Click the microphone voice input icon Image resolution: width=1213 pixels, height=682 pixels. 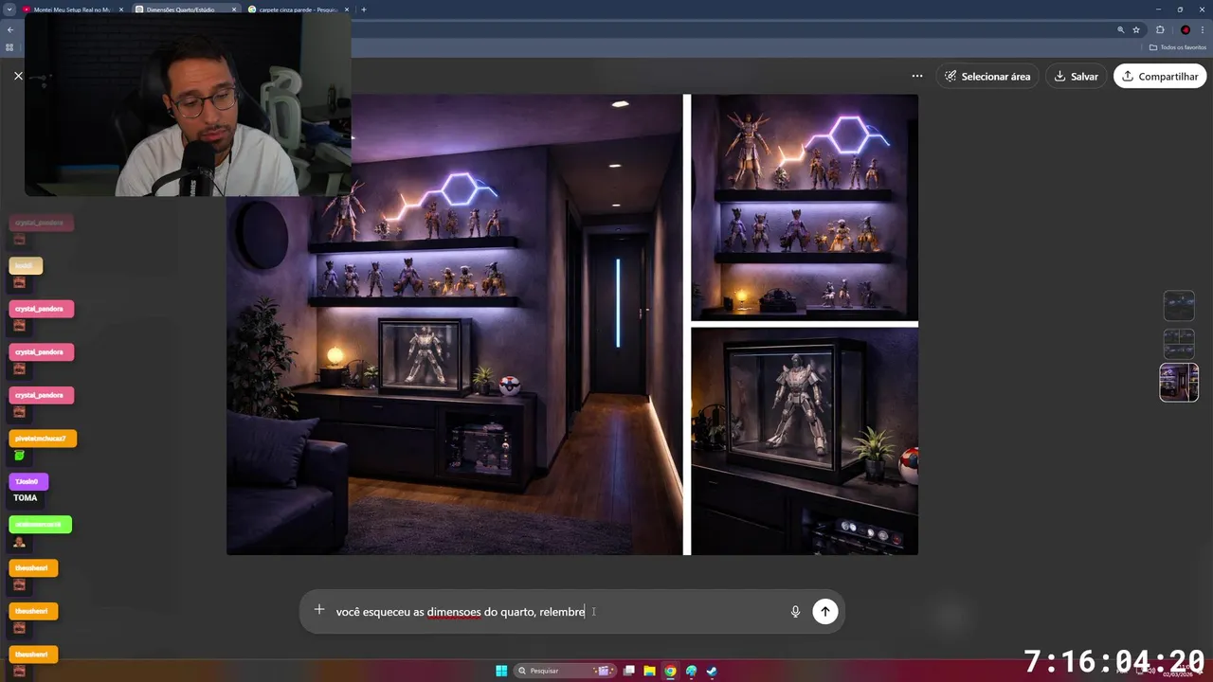(795, 612)
